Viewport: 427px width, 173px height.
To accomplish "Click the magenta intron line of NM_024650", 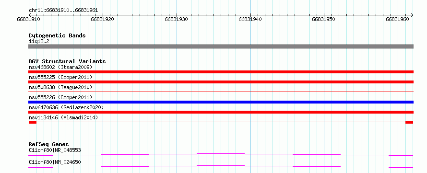I will (221, 166).
